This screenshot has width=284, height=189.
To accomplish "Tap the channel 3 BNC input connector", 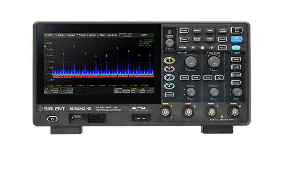I will tap(211, 112).
